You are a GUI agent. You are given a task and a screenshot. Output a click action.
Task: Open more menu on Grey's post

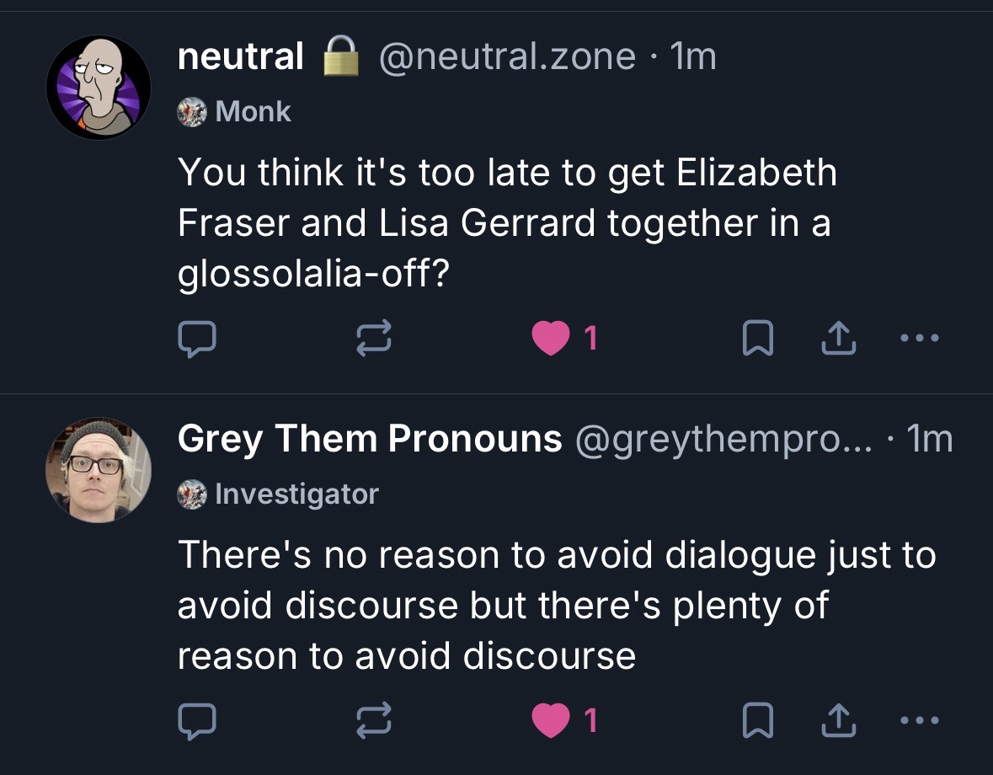[x=918, y=720]
